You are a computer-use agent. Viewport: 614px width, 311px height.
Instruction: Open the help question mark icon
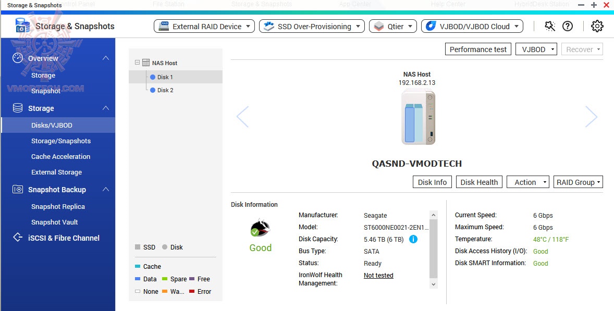[x=568, y=26]
